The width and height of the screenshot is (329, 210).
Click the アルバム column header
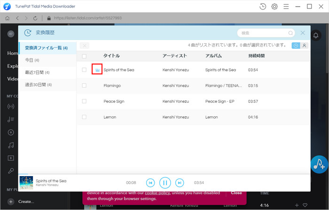click(x=213, y=56)
